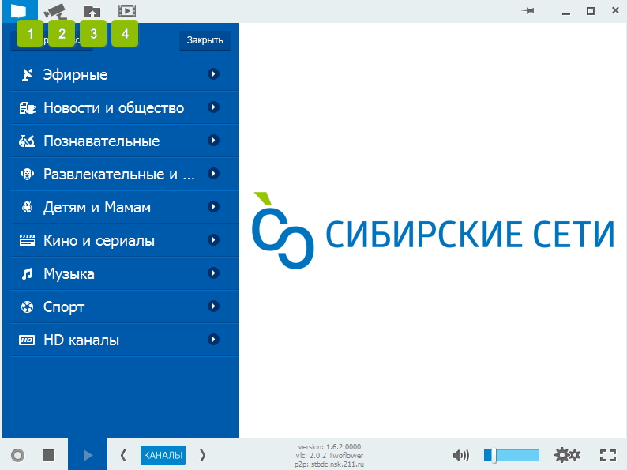Expand Познавательные with its arrow

213,141
